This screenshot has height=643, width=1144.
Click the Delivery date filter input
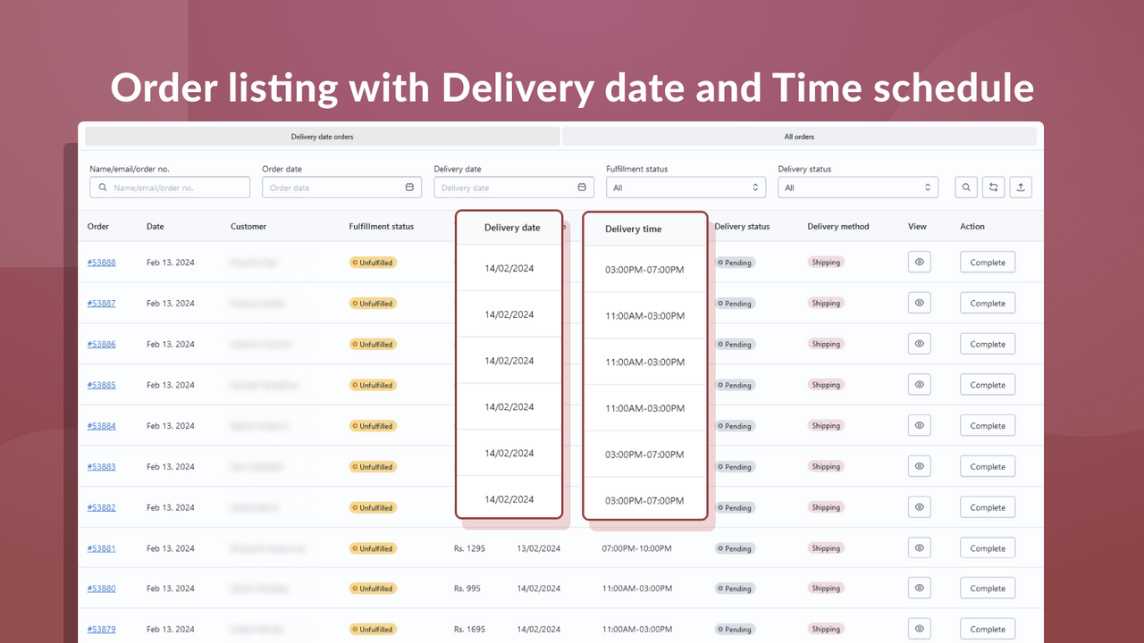point(514,188)
